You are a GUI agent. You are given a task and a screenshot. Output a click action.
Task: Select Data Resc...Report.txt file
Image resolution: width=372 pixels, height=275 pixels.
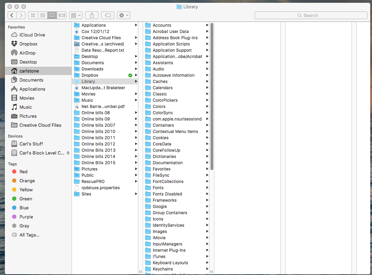[x=105, y=50]
